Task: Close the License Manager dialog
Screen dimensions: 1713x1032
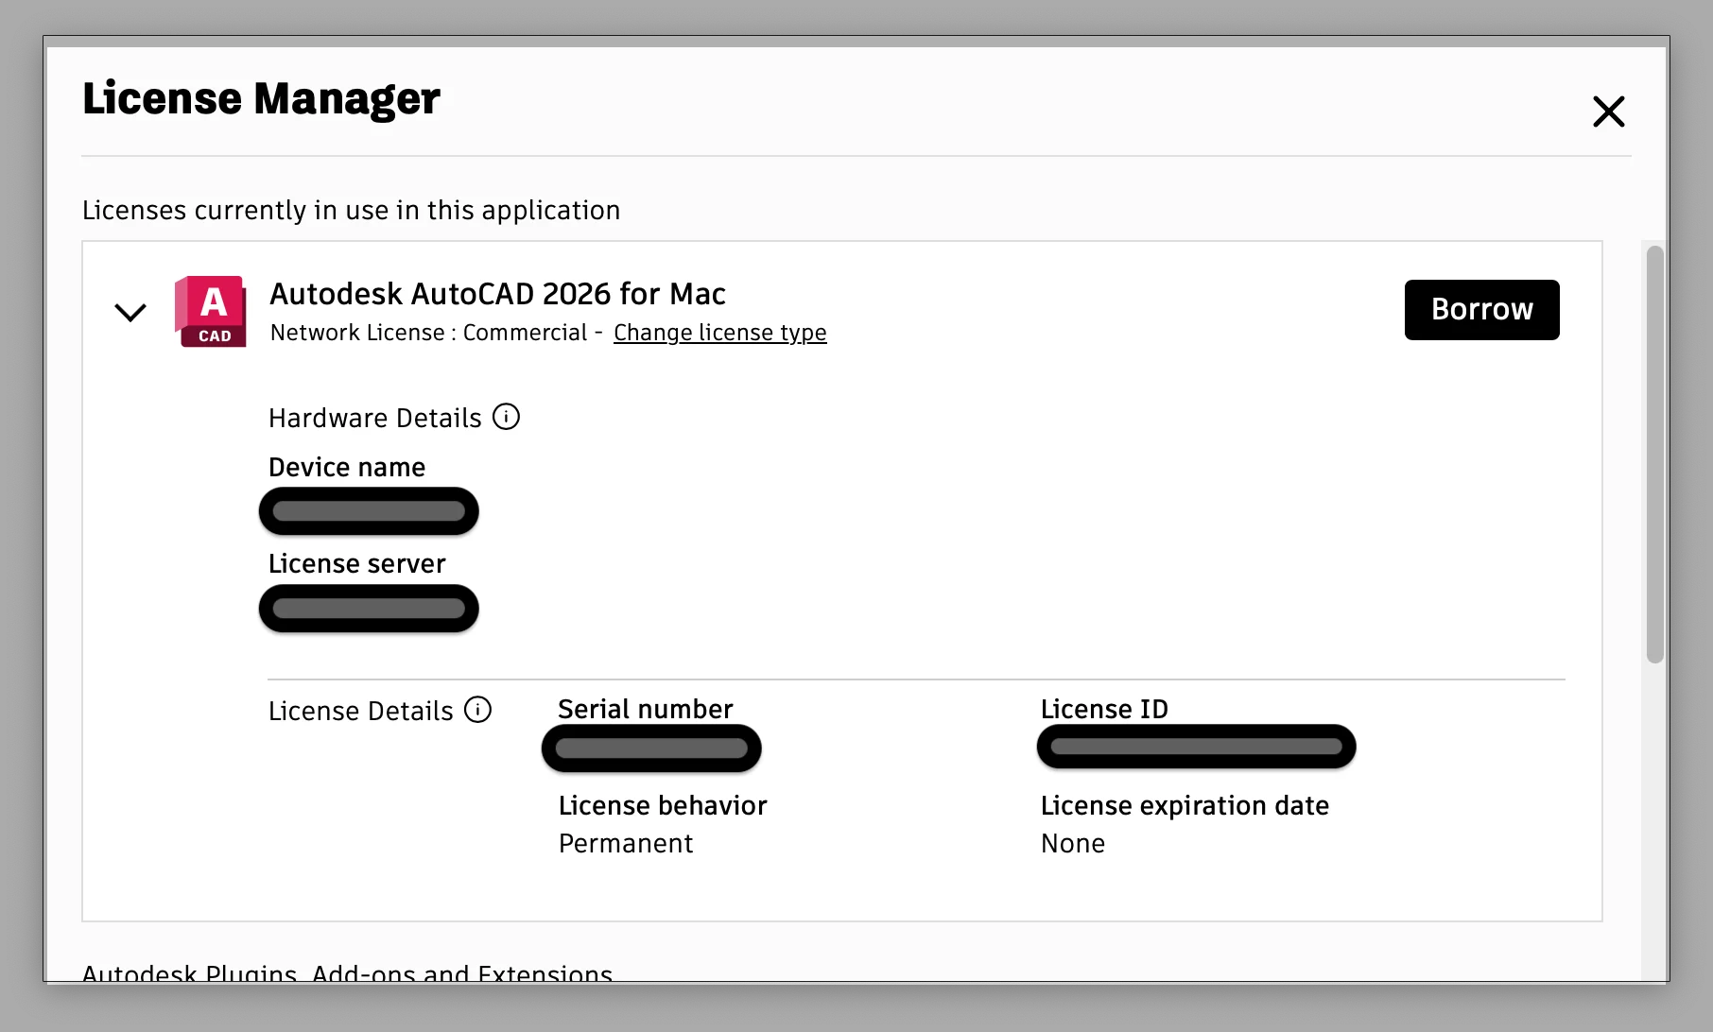Action: pos(1608,112)
